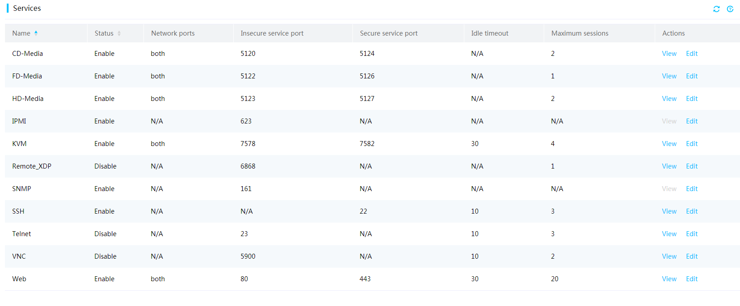Edit the KVM service
The width and height of the screenshot is (740, 306).
(x=692, y=144)
